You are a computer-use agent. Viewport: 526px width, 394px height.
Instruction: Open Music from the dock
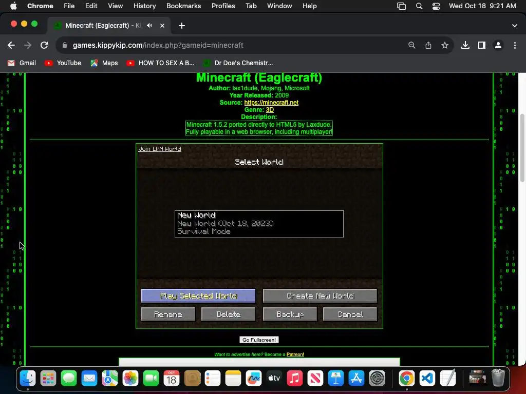(294, 379)
